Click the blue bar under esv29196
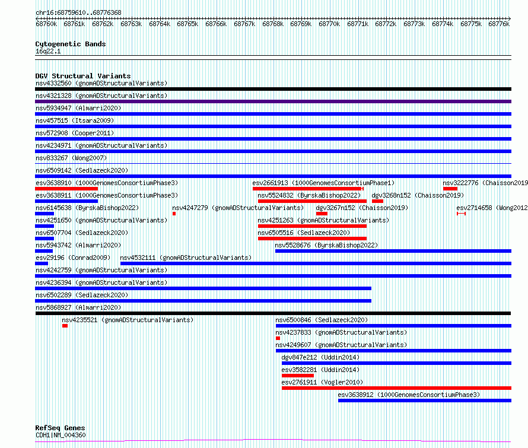Screen dimensions: 528x448 [42, 263]
